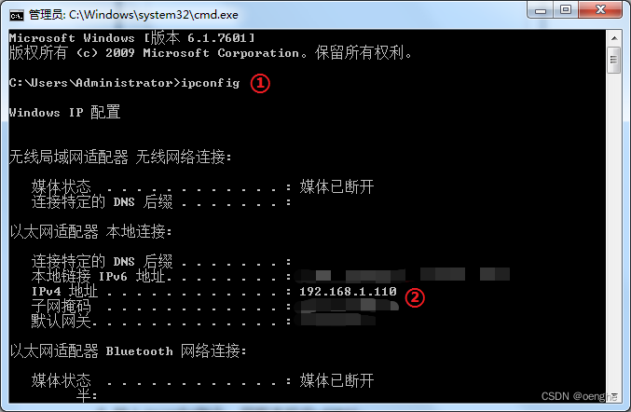The width and height of the screenshot is (631, 412).
Task: Click the 无线局域网适配器 无线网络连接 line
Action: point(120,157)
